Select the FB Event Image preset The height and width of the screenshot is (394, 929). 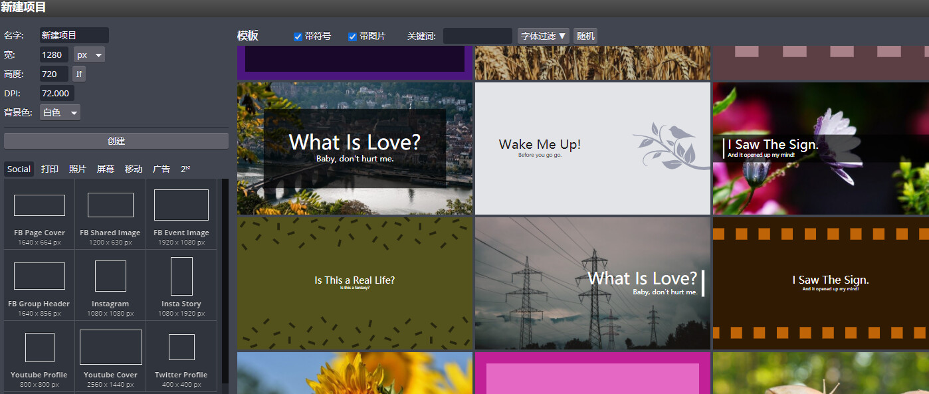point(181,215)
